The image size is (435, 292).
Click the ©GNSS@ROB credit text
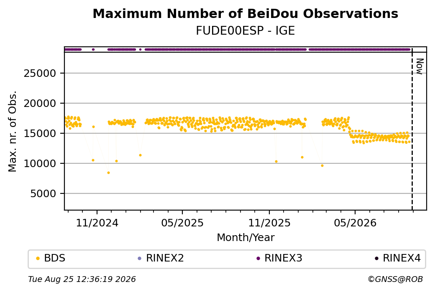pyautogui.click(x=395, y=279)
